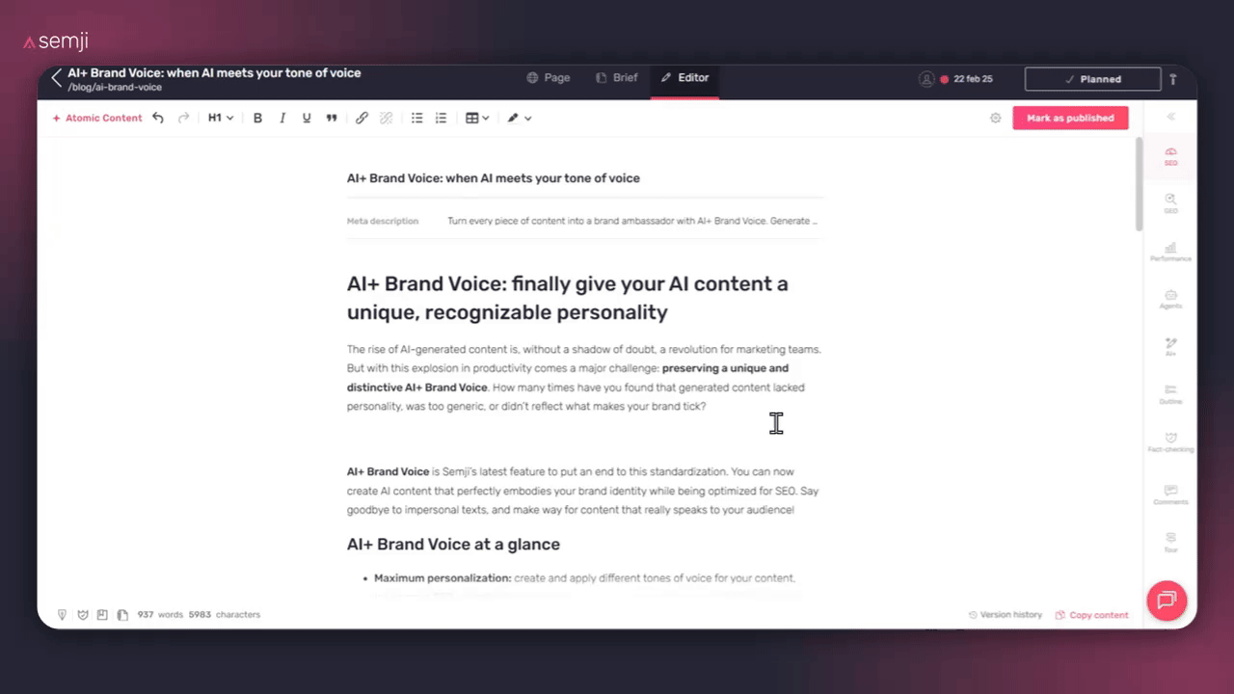Image resolution: width=1234 pixels, height=694 pixels.
Task: Toggle underline formatting
Action: pyautogui.click(x=306, y=118)
